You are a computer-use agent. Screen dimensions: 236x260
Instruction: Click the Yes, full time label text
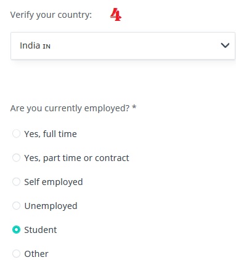[51, 134]
